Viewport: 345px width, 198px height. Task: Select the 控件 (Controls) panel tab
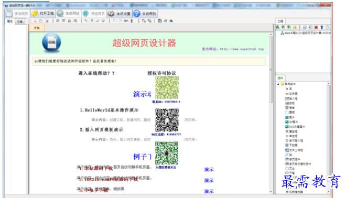click(280, 78)
